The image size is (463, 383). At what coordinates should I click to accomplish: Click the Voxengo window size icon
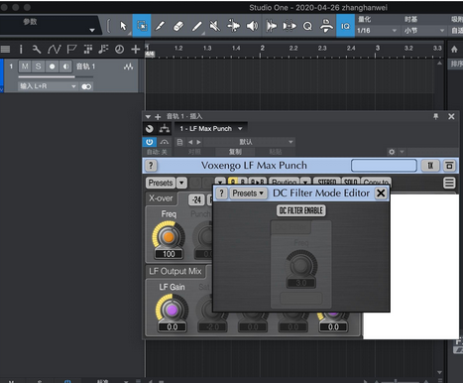coord(449,166)
